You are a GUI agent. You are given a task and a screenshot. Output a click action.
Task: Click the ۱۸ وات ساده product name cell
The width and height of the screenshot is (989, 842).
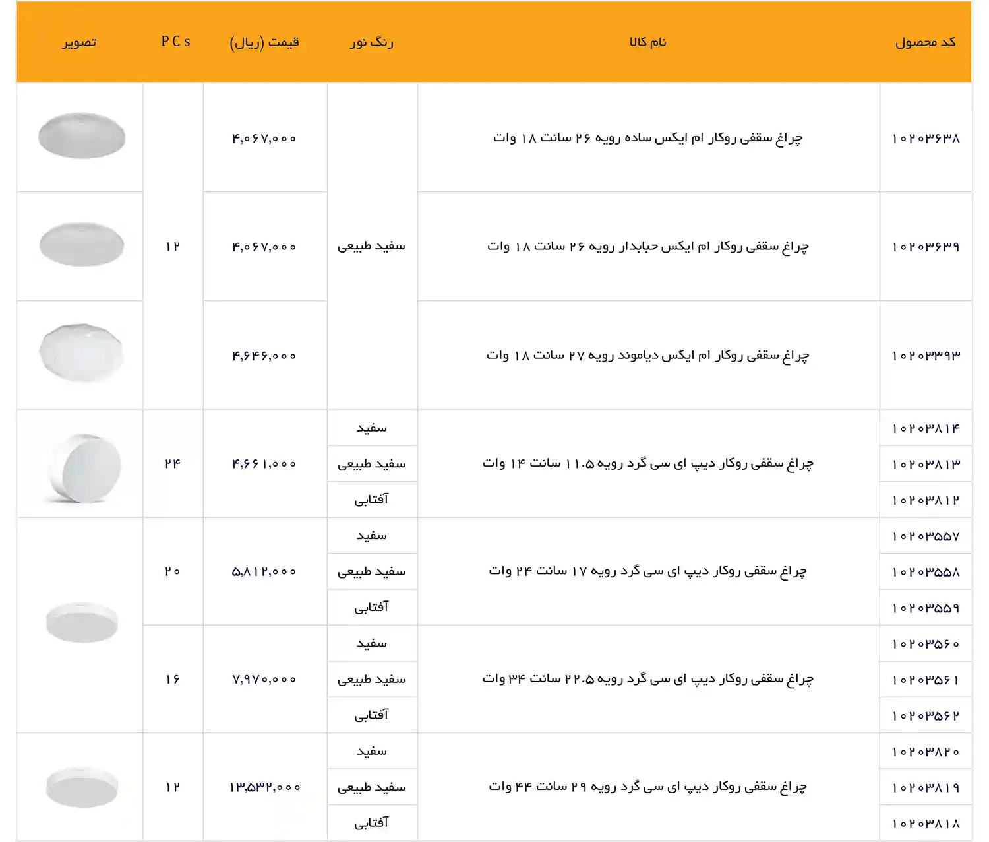pos(648,137)
